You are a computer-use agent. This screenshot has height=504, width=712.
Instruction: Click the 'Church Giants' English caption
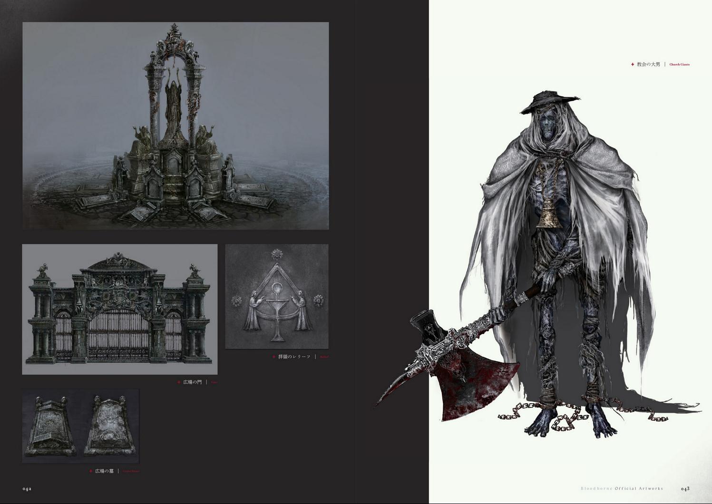(680, 64)
